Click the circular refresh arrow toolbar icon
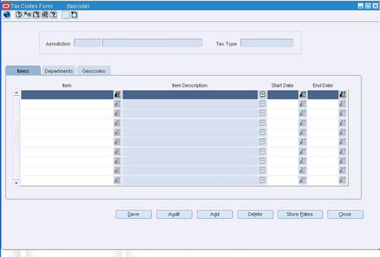Screen dimensions: 380x257 click(19, 14)
